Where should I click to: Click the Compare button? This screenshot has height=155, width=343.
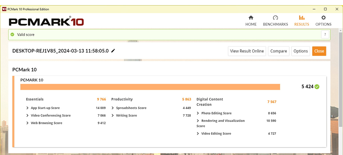(279, 51)
